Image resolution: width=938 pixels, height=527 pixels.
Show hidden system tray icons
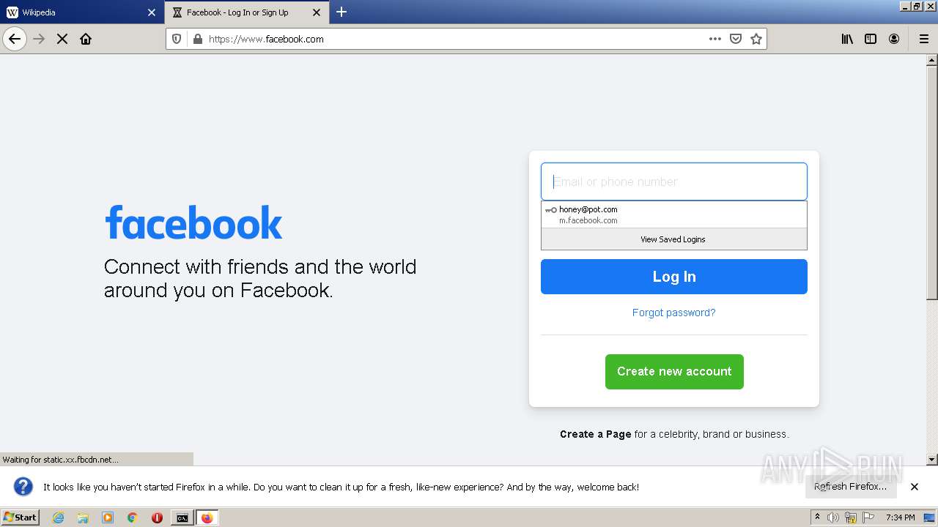[817, 517]
